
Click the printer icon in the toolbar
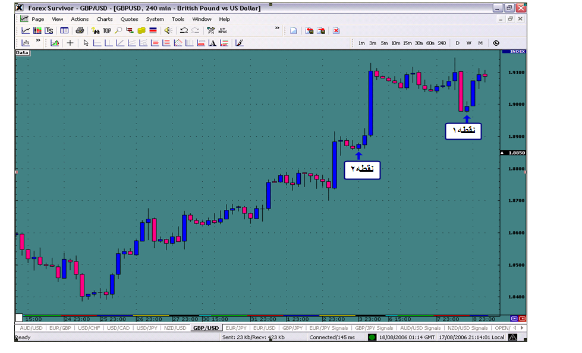click(80, 30)
